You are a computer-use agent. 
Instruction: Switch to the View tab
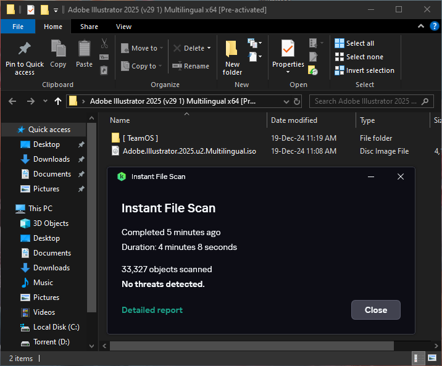123,27
